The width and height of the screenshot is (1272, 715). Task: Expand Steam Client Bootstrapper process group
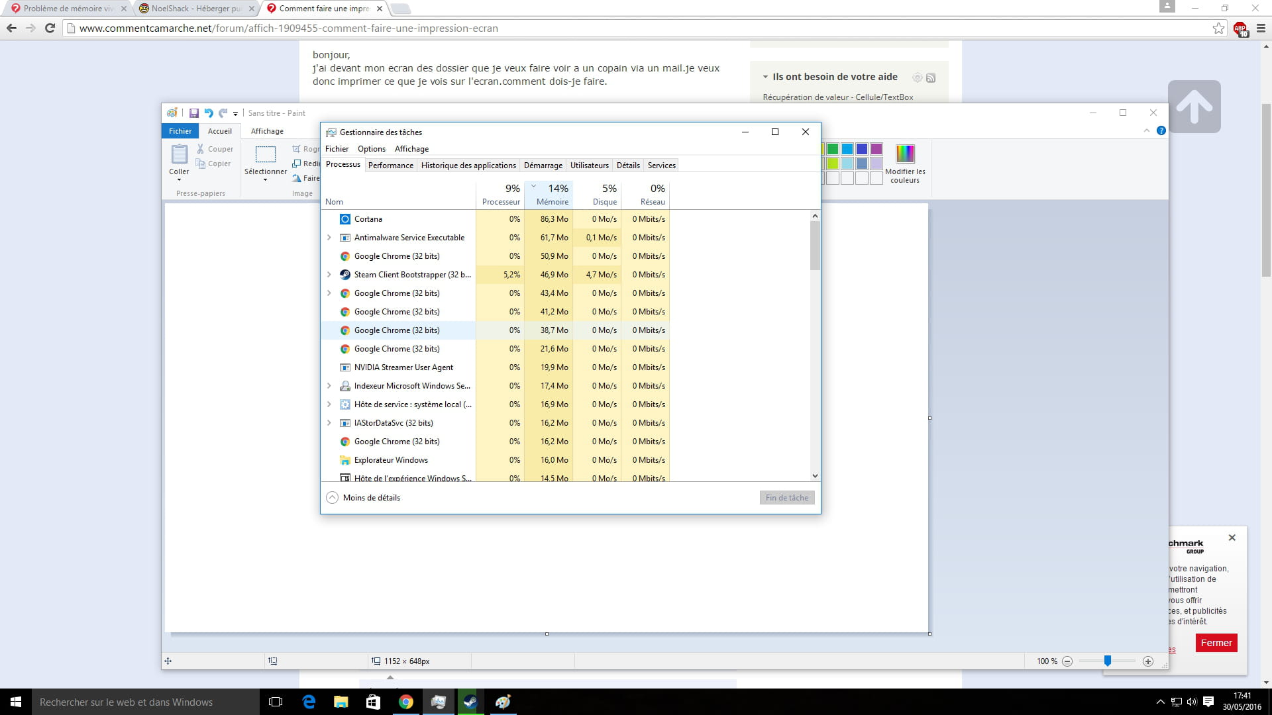329,274
